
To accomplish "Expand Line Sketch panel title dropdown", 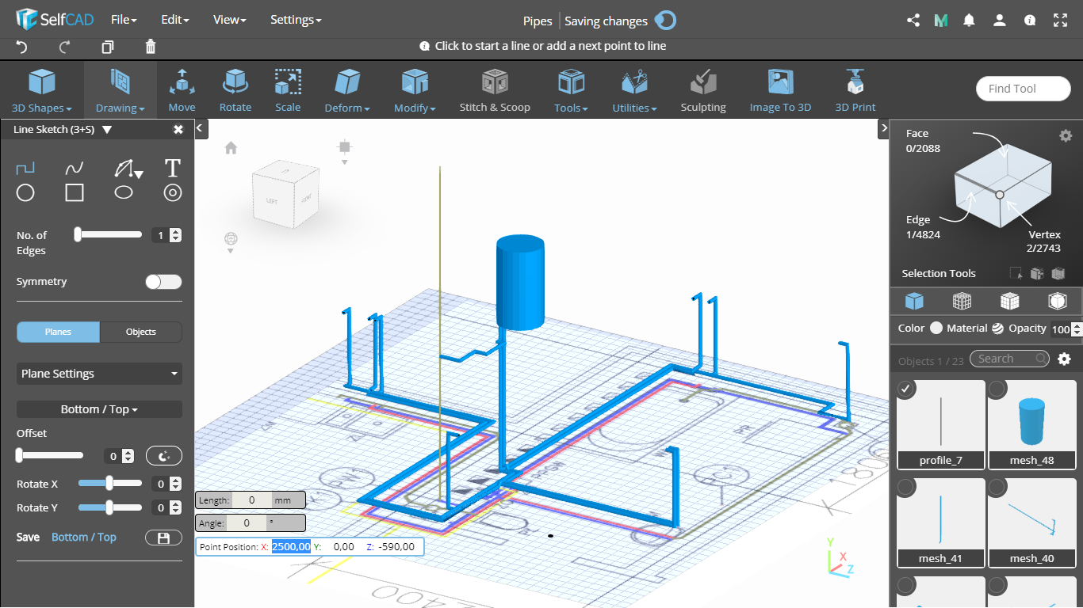I will click(107, 130).
